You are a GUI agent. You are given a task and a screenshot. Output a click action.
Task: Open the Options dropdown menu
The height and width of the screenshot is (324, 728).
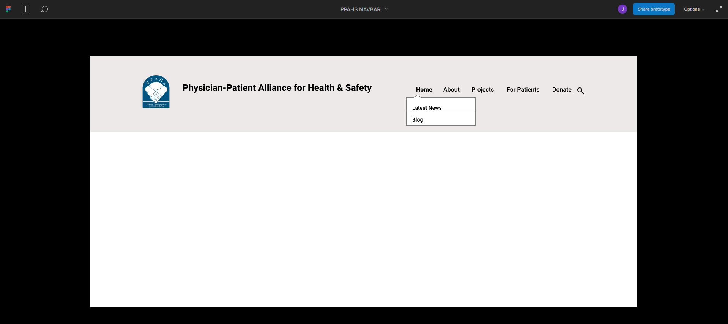694,9
